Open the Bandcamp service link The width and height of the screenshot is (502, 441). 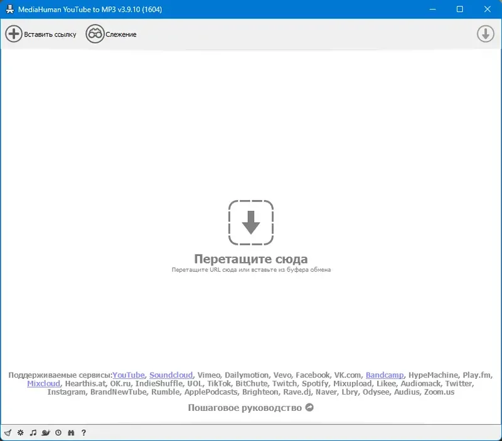[385, 375]
